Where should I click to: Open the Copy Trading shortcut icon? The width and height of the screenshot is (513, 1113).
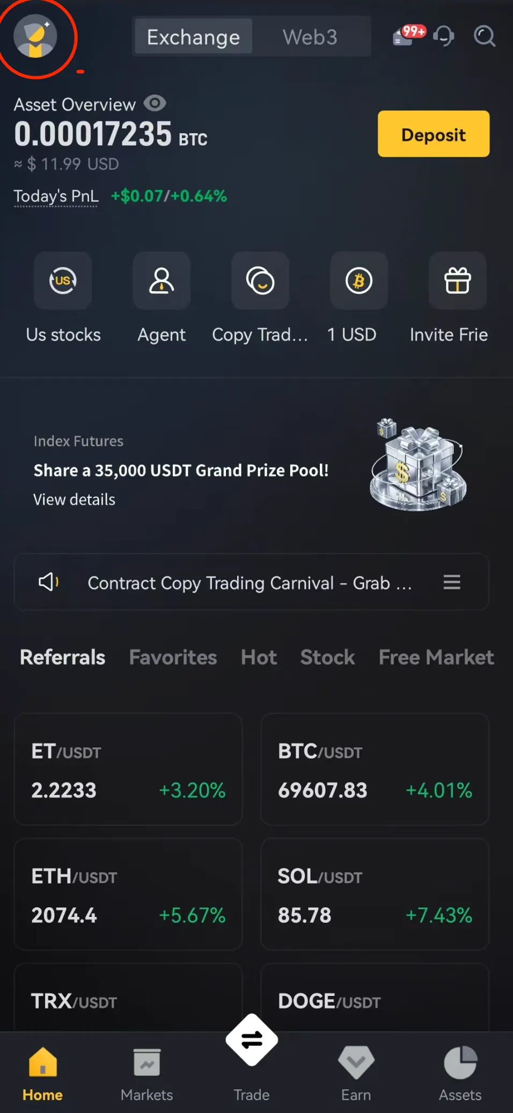pos(260,280)
